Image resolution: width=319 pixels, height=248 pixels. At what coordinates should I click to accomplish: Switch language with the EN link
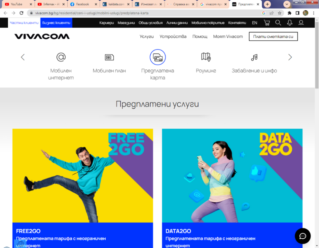click(255, 23)
